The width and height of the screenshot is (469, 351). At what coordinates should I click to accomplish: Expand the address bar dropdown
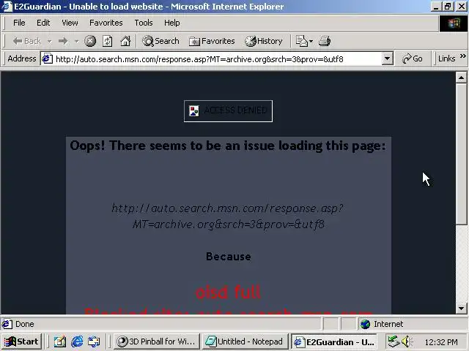tap(387, 58)
